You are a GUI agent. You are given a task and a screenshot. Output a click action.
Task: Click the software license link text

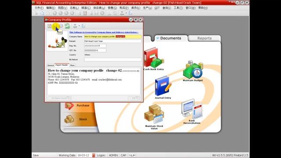pos(104,32)
